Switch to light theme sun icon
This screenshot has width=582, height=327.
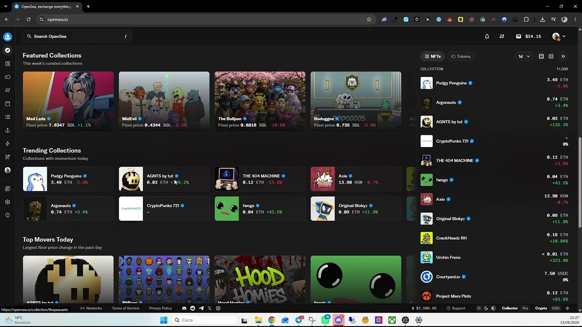(478, 308)
